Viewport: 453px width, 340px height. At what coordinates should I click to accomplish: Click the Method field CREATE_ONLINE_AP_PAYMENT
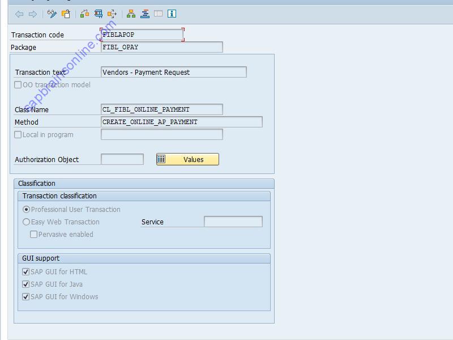point(181,122)
